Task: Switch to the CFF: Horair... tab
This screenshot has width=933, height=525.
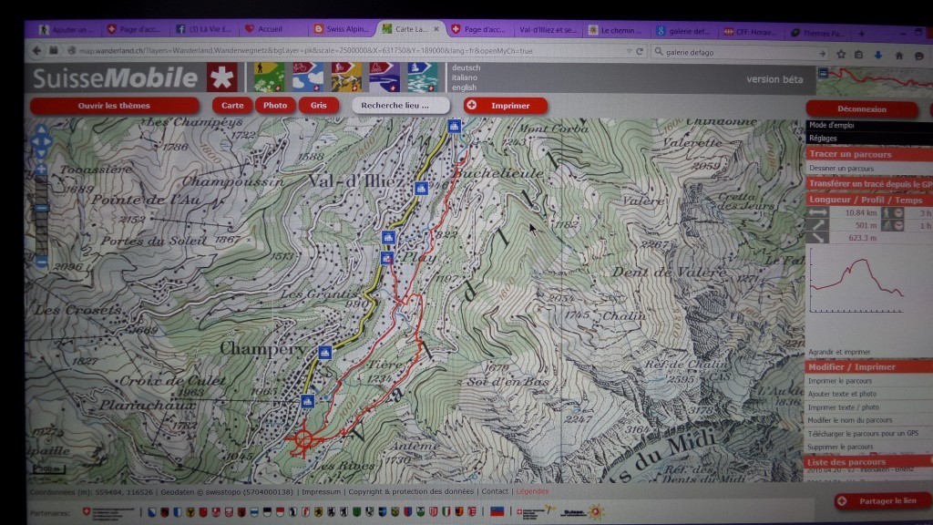Action: [751, 32]
